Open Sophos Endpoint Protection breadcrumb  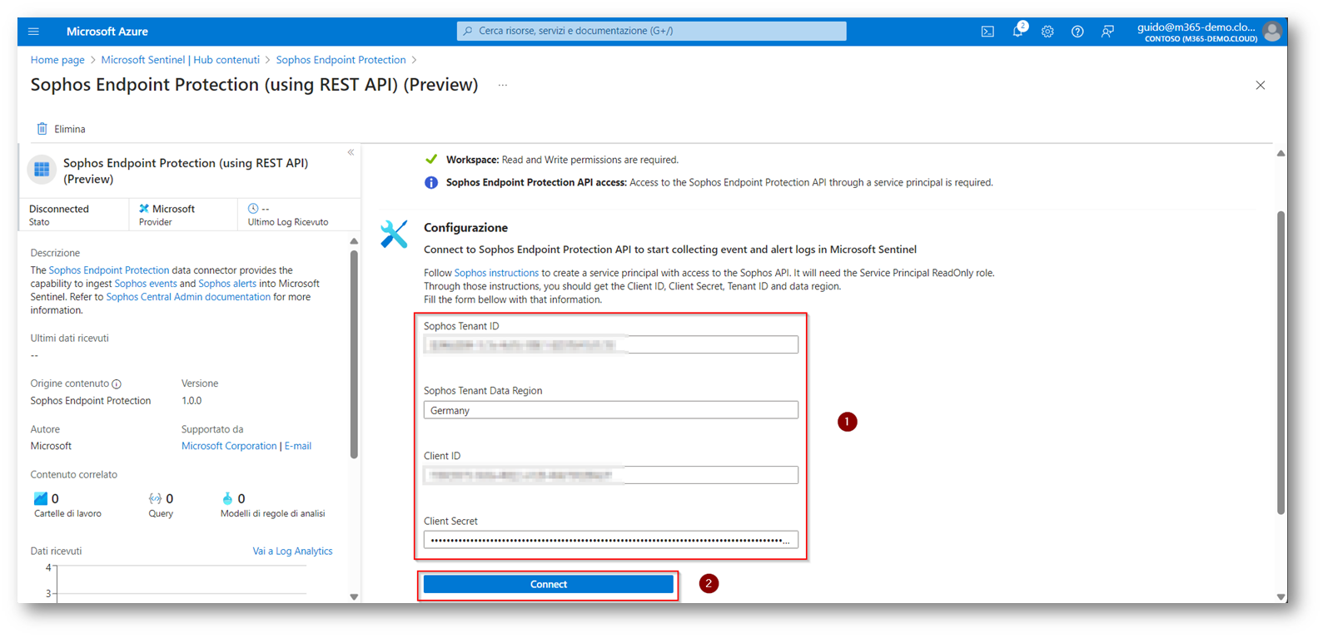pos(341,60)
